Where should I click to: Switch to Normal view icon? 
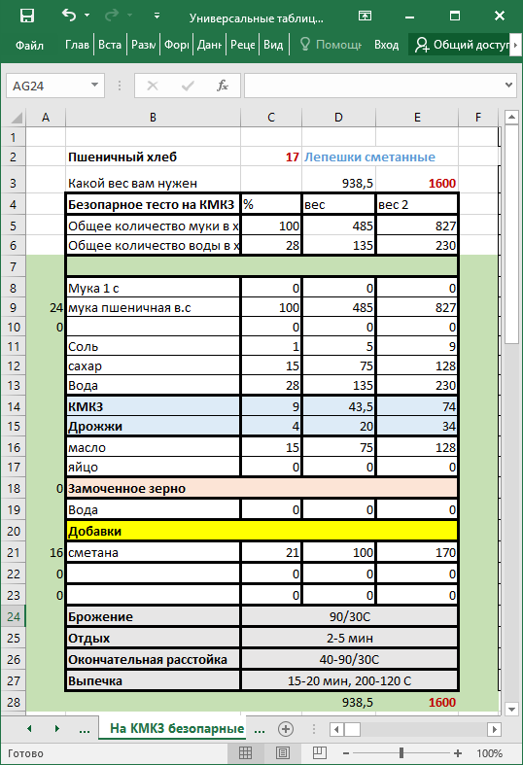point(245,752)
